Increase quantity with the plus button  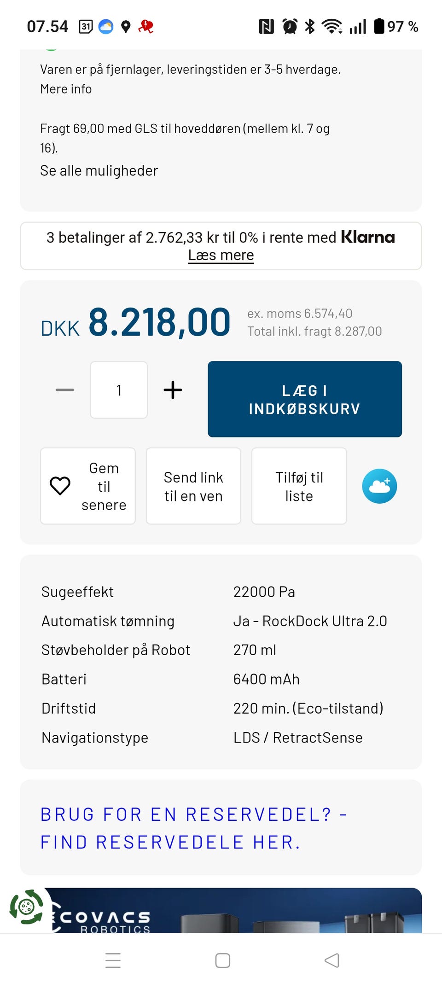pyautogui.click(x=173, y=390)
